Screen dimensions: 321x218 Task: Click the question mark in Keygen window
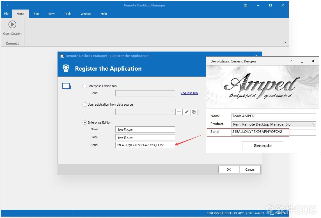click(290, 61)
